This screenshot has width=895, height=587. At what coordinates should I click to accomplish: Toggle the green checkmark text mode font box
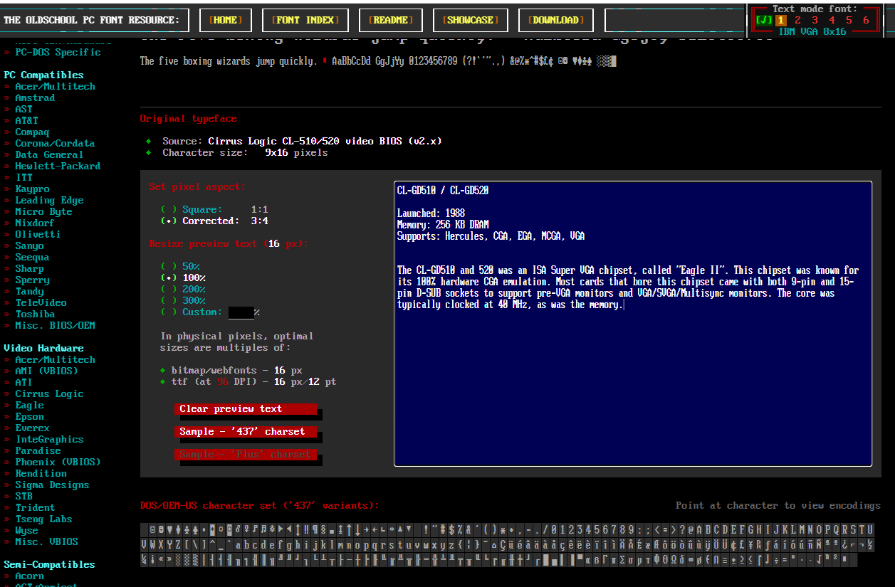[763, 21]
